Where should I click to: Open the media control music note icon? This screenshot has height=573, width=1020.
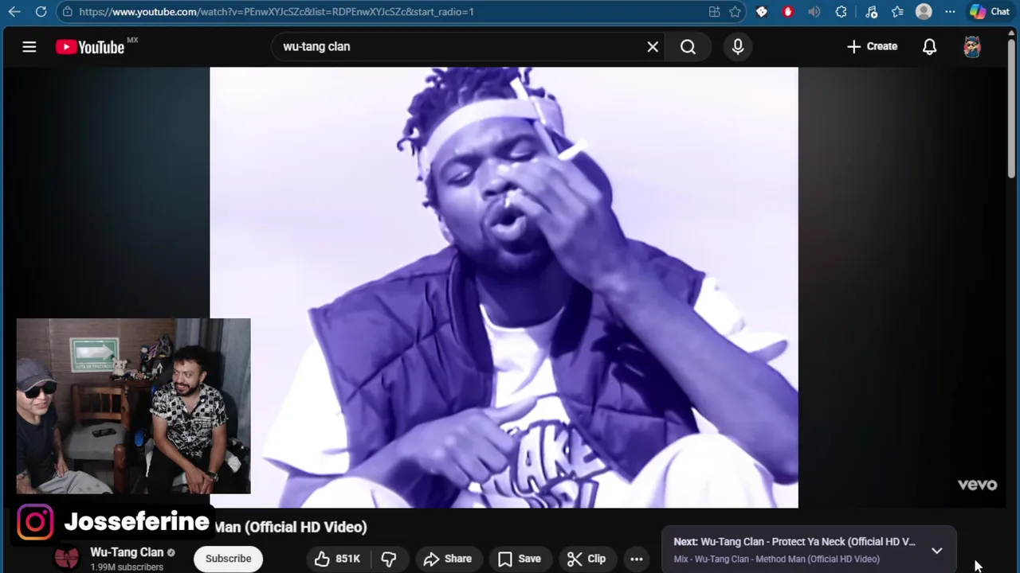(871, 12)
